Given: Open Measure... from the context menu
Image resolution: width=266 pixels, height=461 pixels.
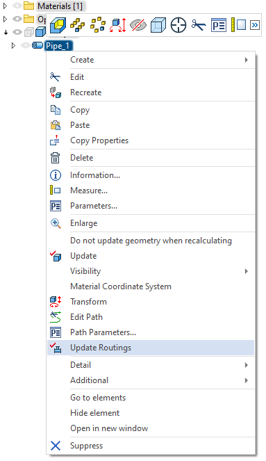Looking at the screenshot, I should click(151, 191).
